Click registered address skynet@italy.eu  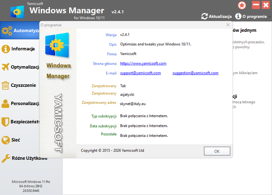[133, 104]
